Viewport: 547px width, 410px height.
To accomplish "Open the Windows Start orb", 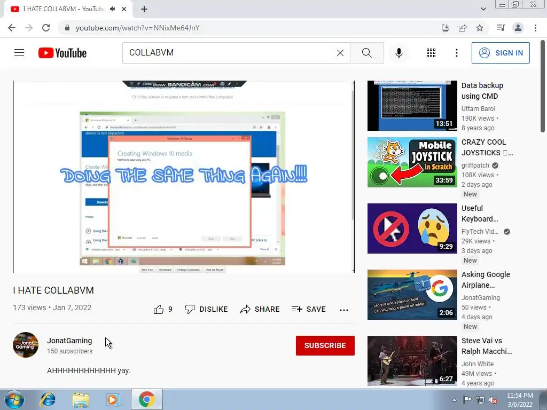I will coord(14,399).
